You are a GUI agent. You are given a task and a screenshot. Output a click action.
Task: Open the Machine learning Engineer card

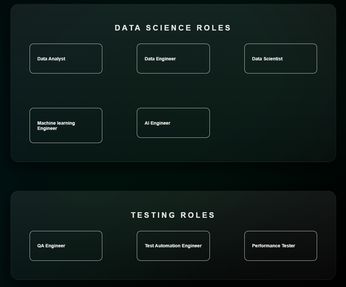tap(66, 125)
